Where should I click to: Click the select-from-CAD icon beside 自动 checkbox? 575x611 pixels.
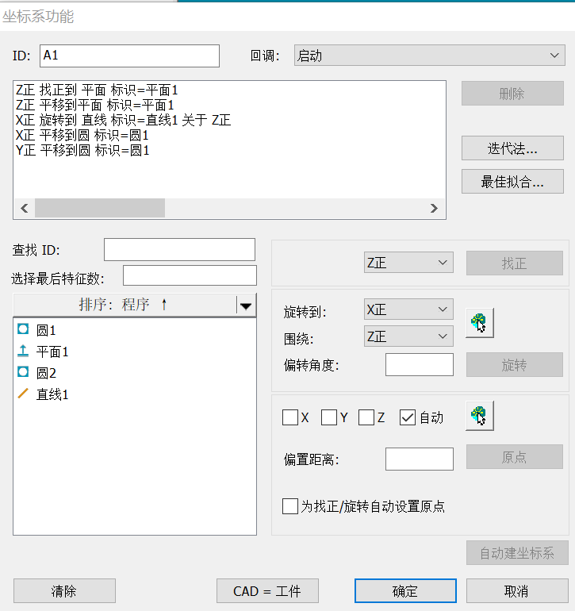click(x=479, y=416)
